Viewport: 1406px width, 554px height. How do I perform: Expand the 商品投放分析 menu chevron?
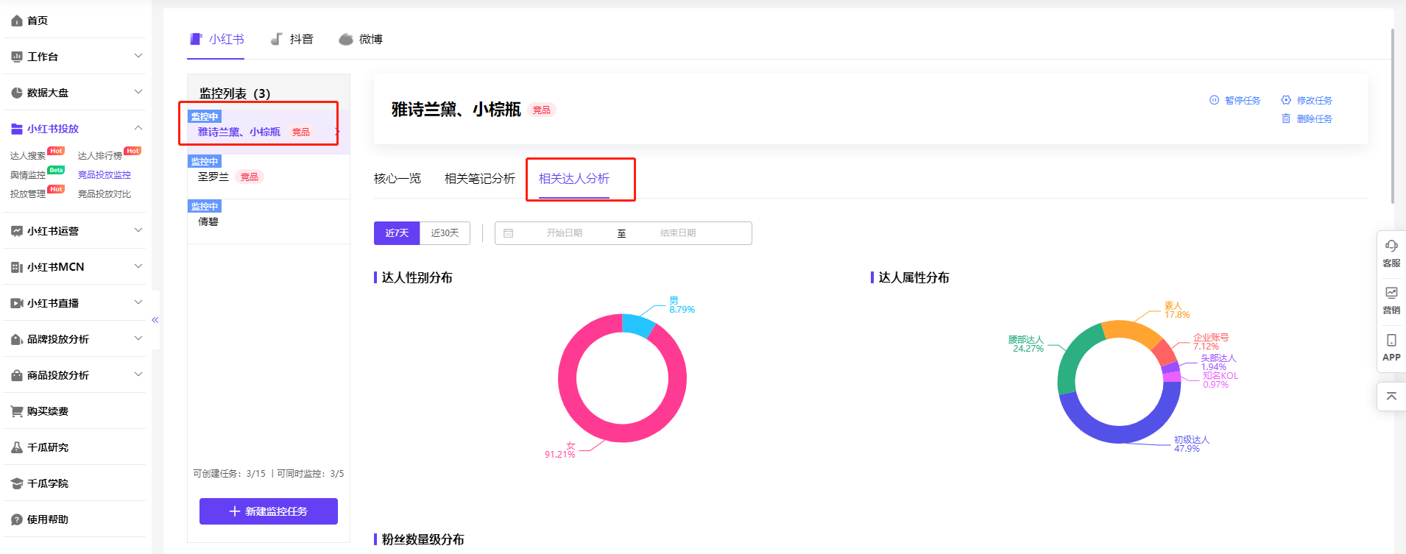(138, 374)
